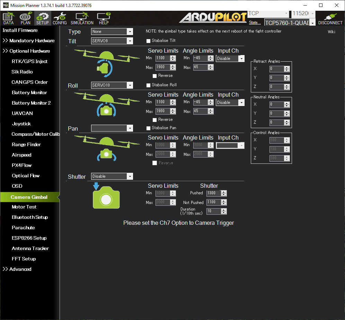This screenshot has height=320, width=345.
Task: Open Sik Radio page
Action: pos(22,72)
